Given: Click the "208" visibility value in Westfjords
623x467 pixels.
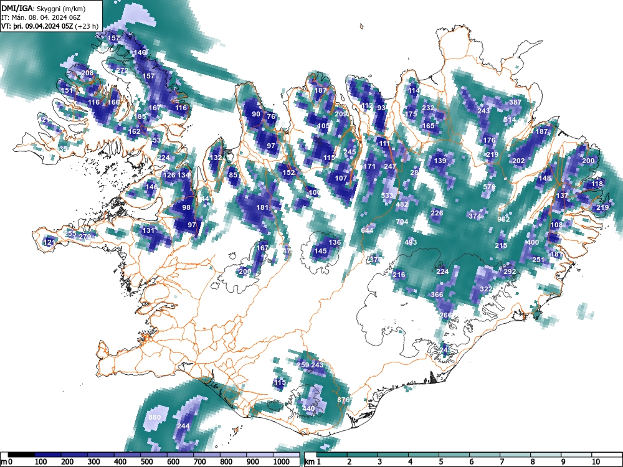Looking at the screenshot, I should [87, 73].
